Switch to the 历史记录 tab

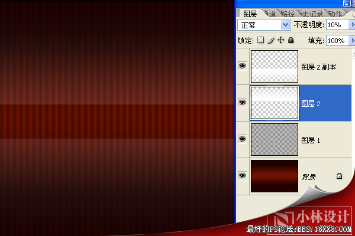(311, 14)
